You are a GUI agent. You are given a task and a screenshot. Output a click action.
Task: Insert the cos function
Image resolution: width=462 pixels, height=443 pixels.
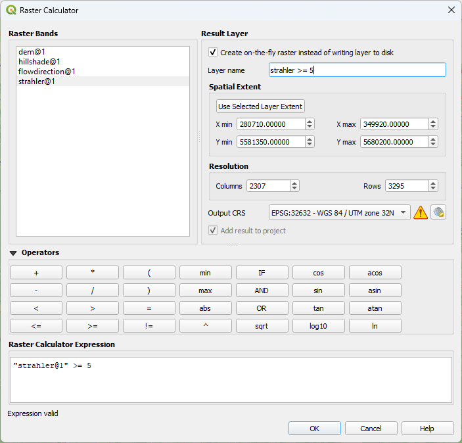tap(319, 273)
